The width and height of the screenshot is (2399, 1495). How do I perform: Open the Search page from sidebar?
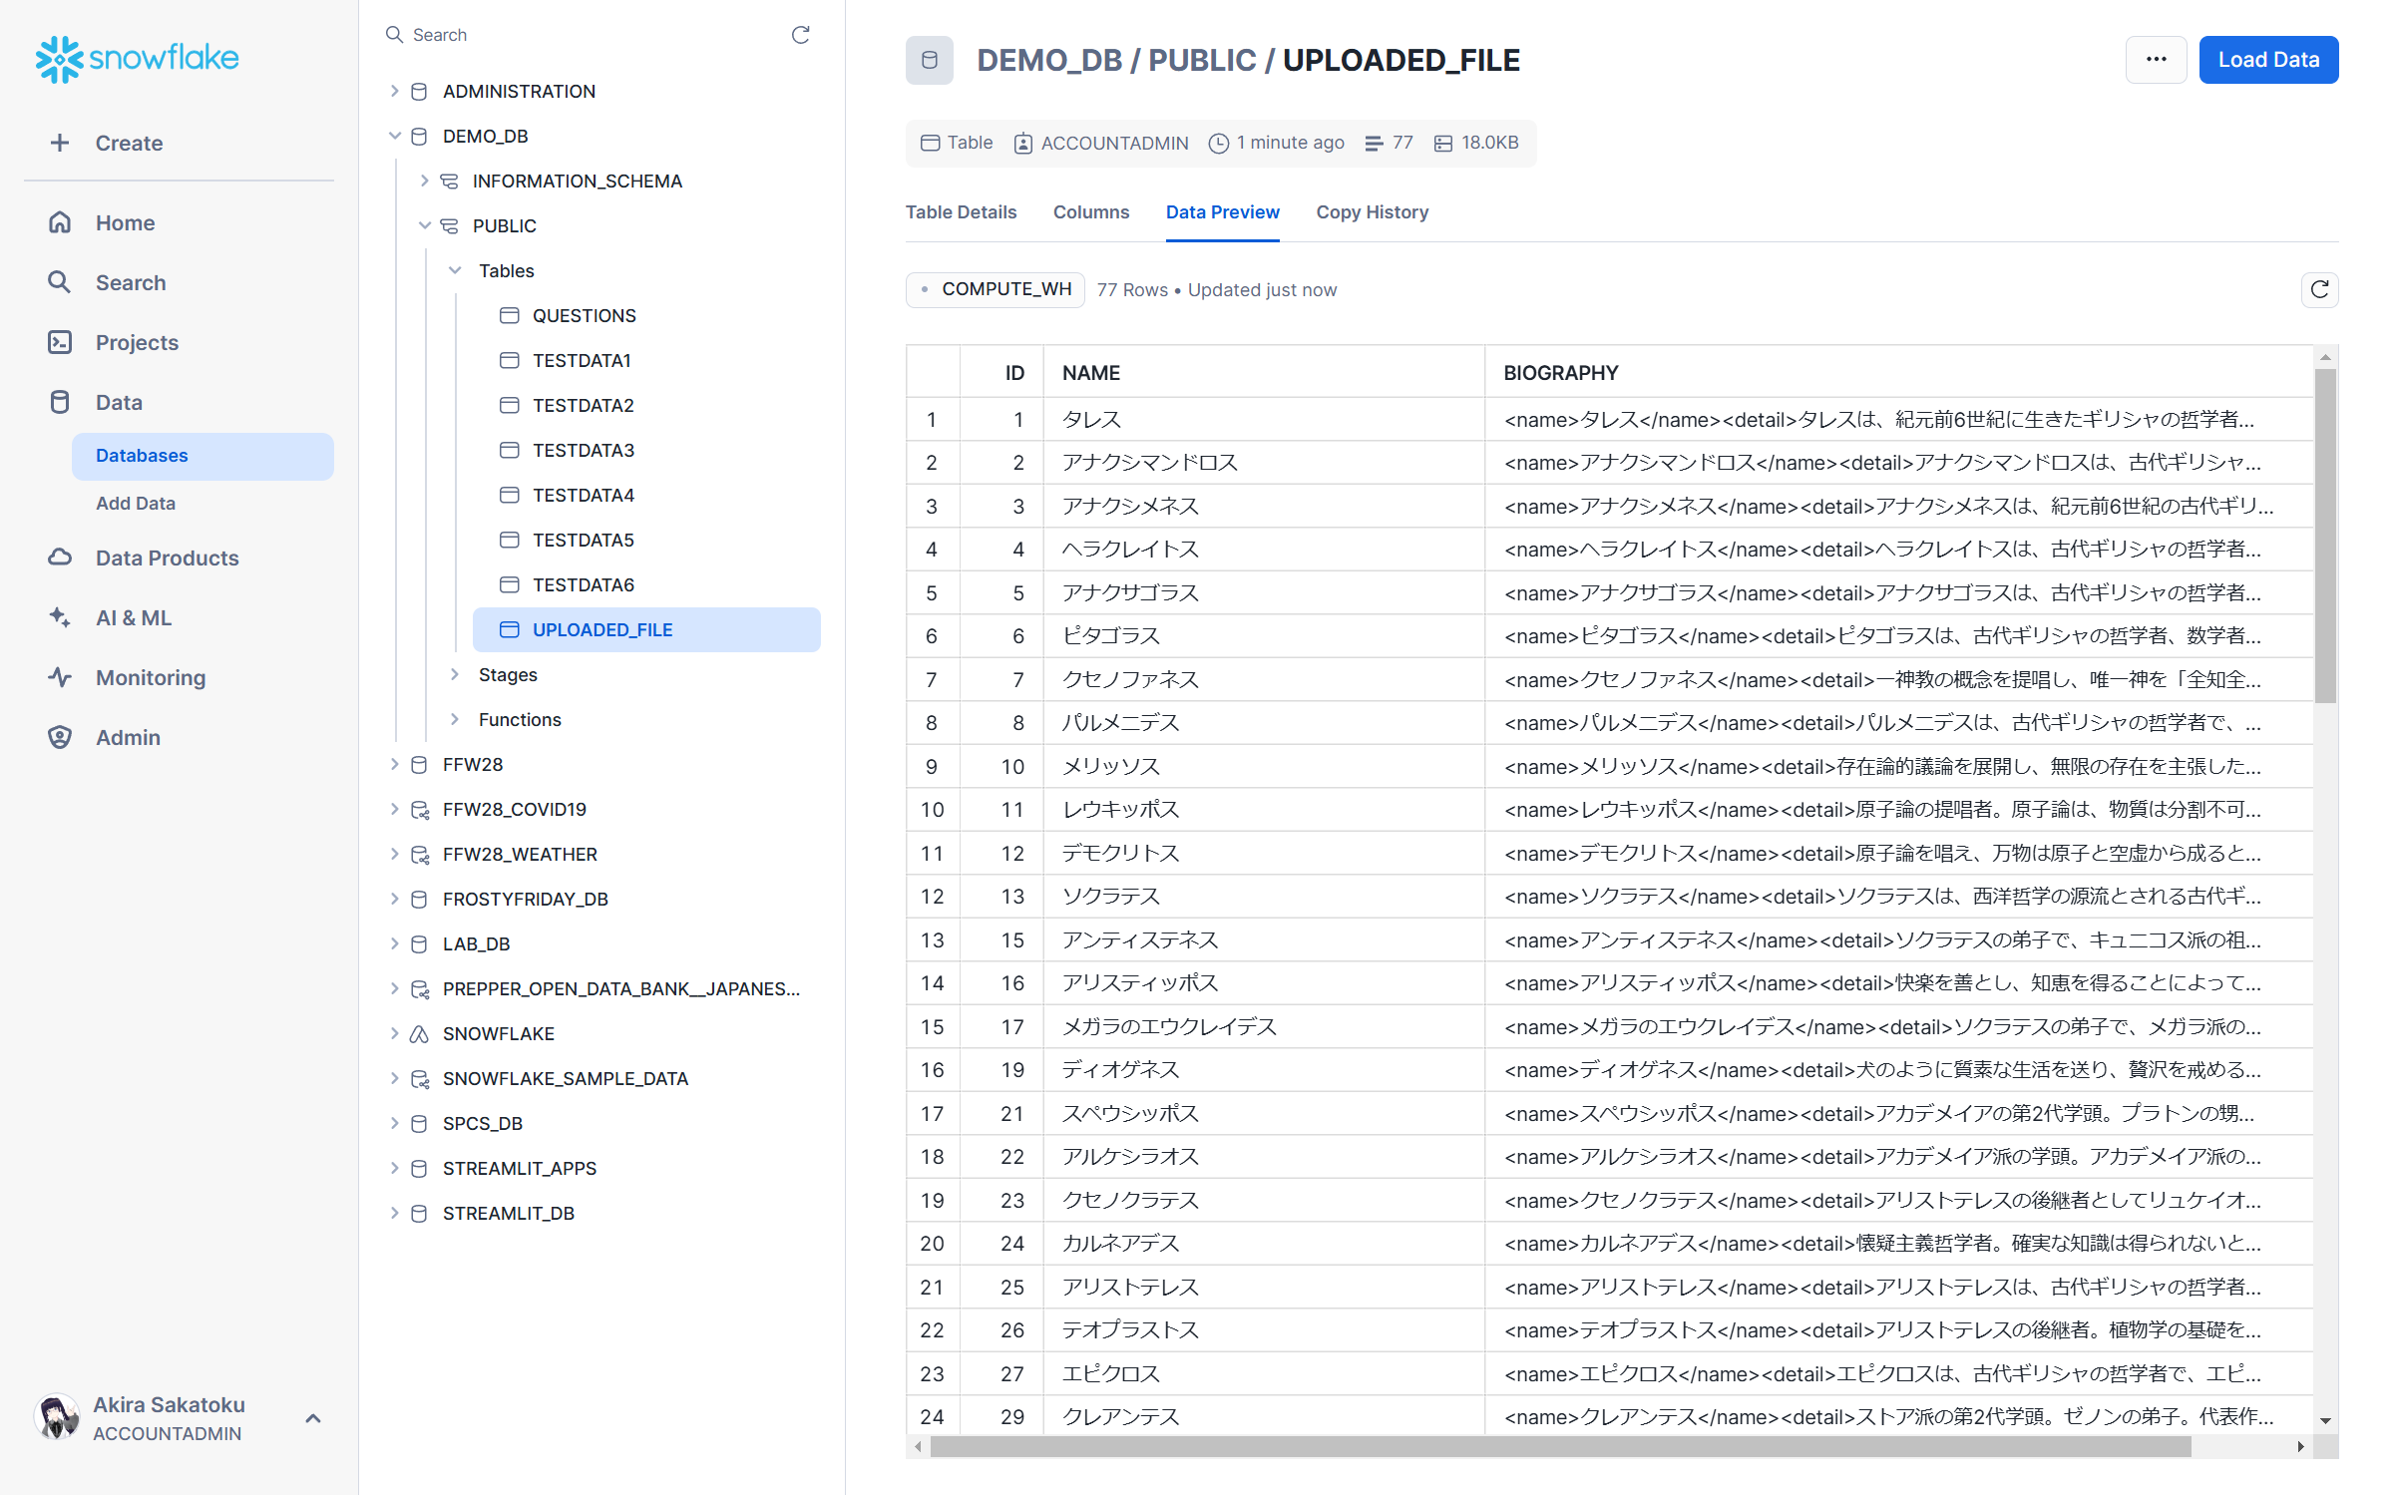coord(131,282)
